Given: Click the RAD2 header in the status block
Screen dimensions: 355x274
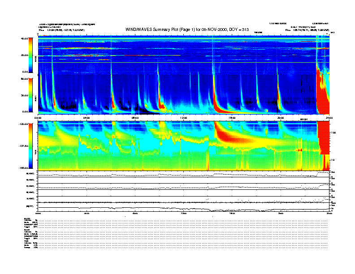Looking at the screenshot, I should point(27,218).
